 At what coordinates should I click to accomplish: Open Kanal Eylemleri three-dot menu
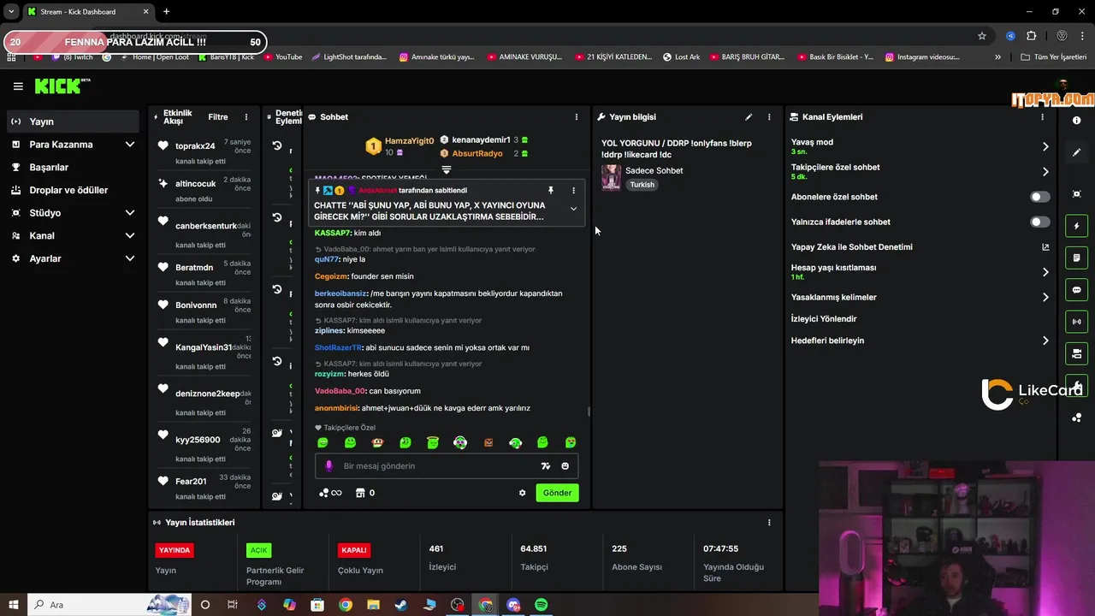pyautogui.click(x=1042, y=117)
